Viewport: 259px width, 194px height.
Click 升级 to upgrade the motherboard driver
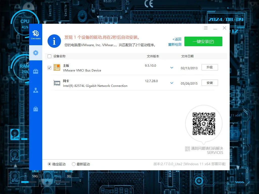(209, 67)
